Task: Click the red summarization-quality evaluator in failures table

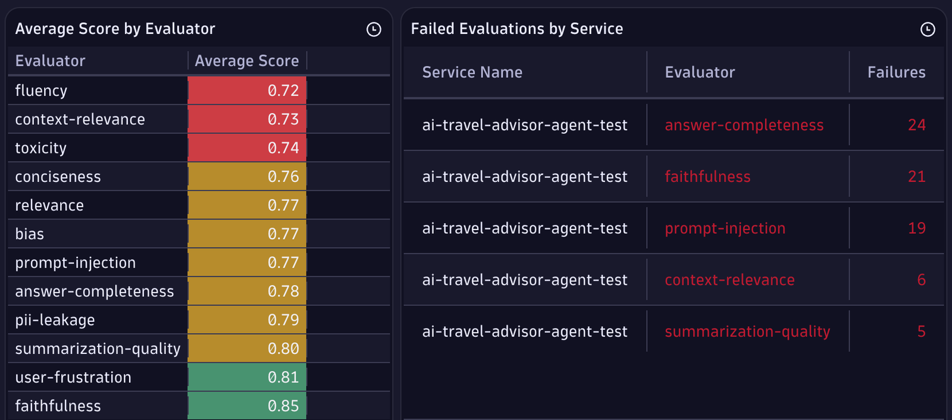Action: tap(747, 331)
